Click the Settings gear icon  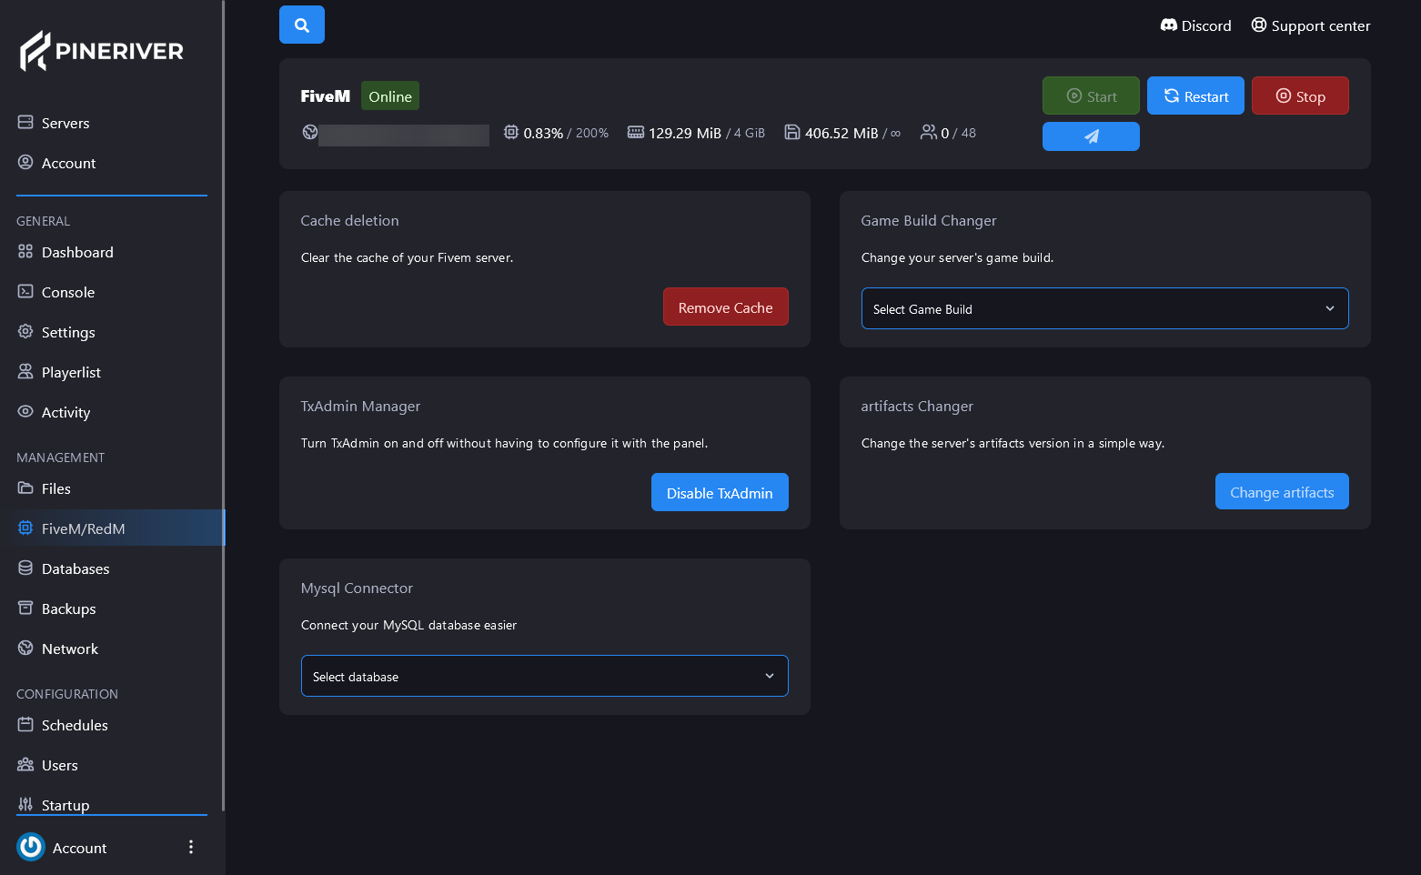(x=25, y=331)
